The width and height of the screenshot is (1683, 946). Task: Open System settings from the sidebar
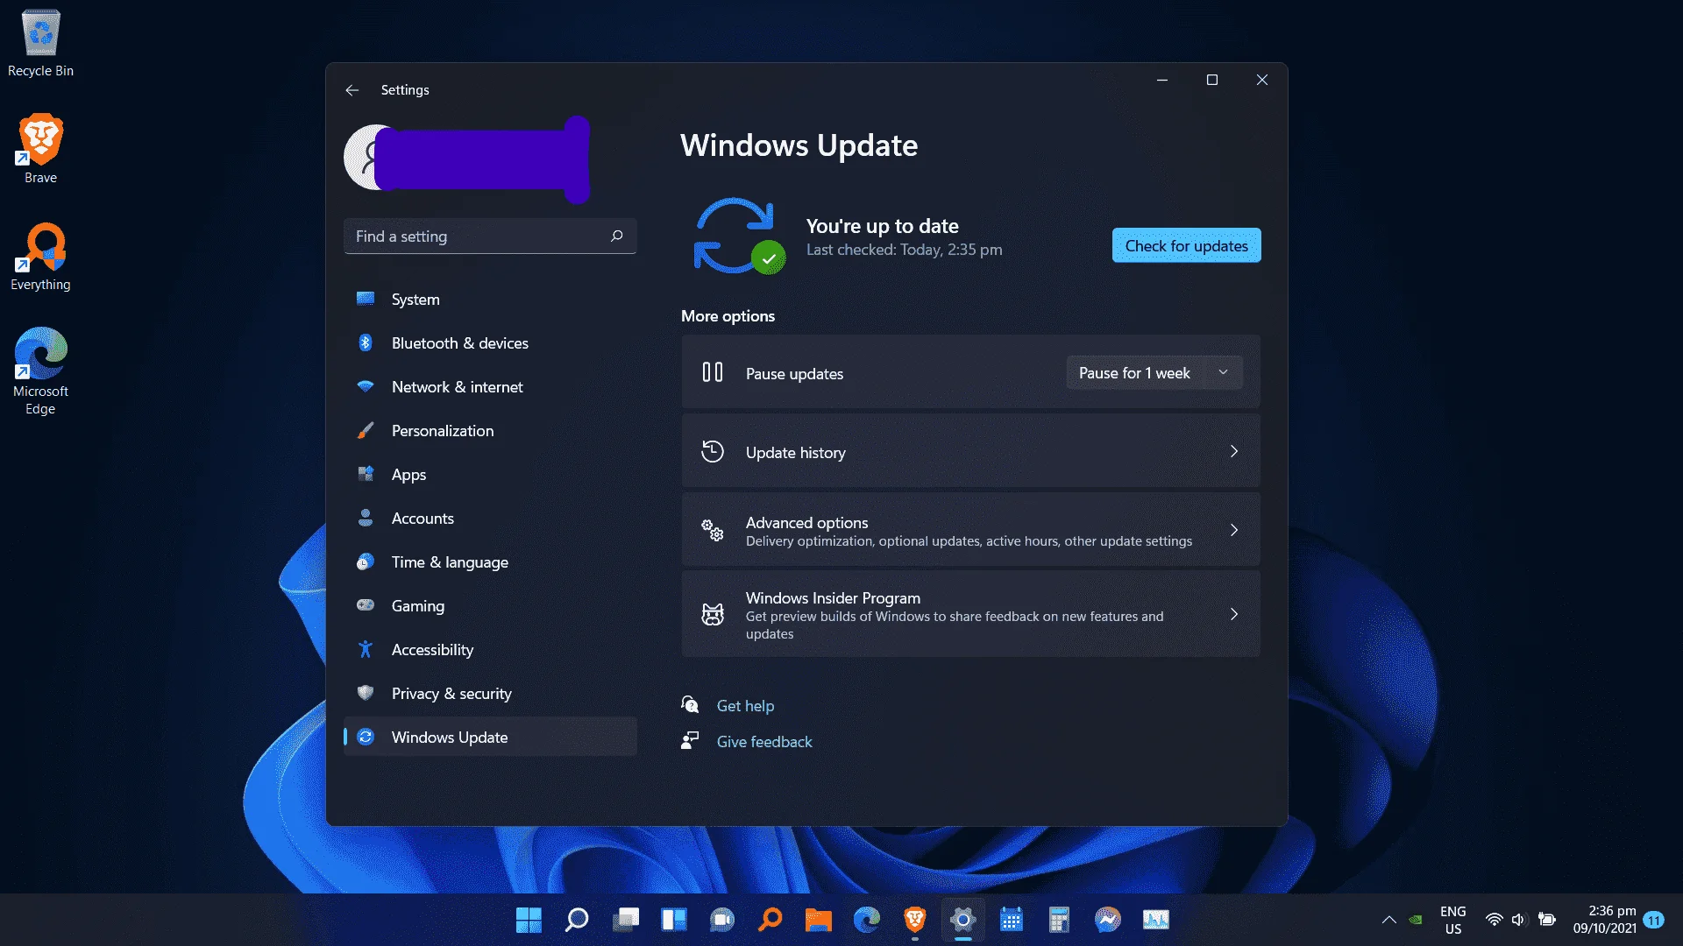click(x=490, y=300)
